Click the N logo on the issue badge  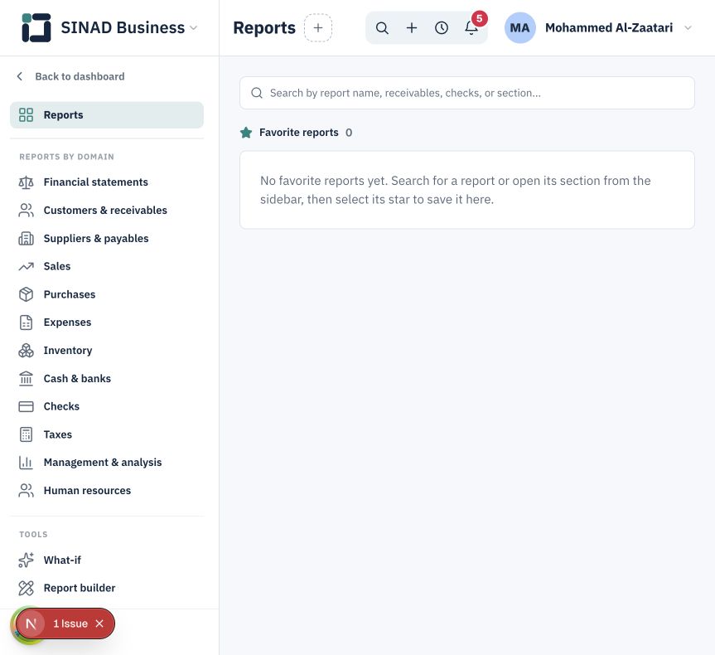31,623
